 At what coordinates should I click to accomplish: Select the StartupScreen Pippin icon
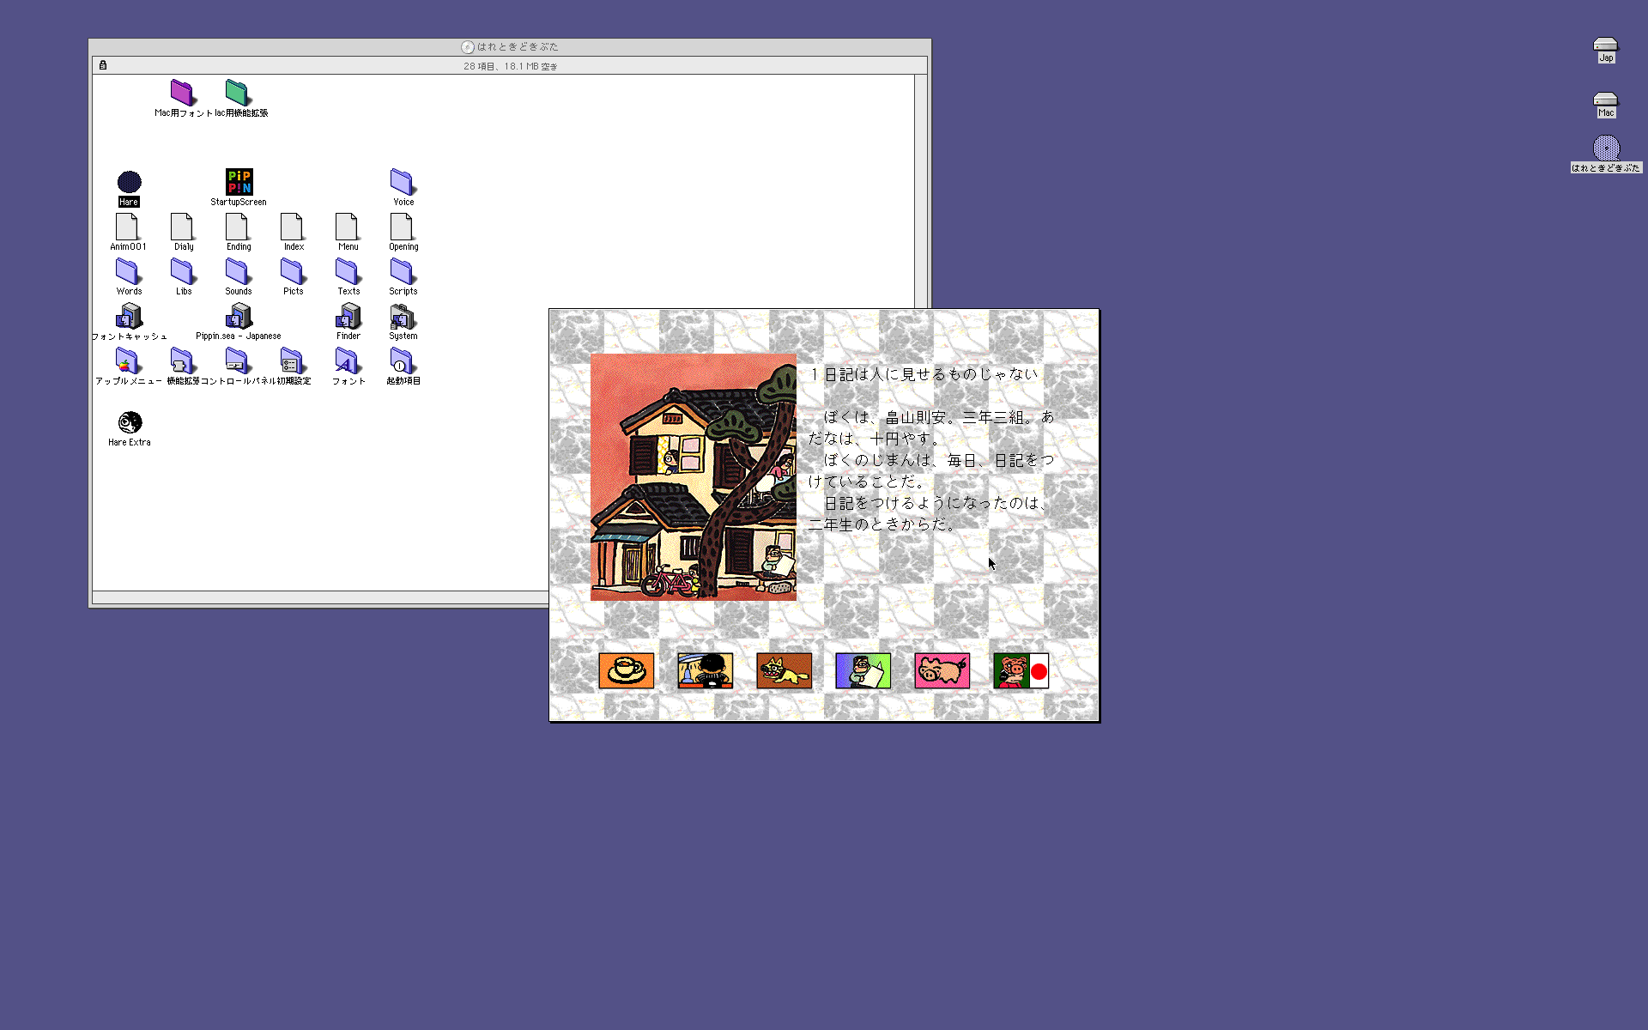tap(239, 182)
